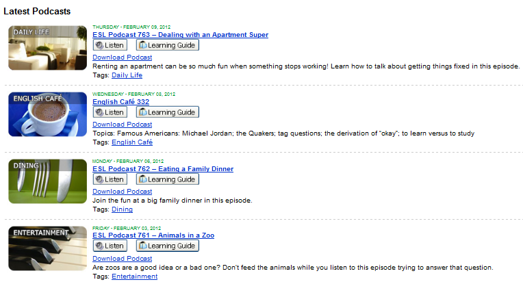The height and width of the screenshot is (282, 523).
Task: Open the Dining tag link
Action: pyautogui.click(x=122, y=209)
